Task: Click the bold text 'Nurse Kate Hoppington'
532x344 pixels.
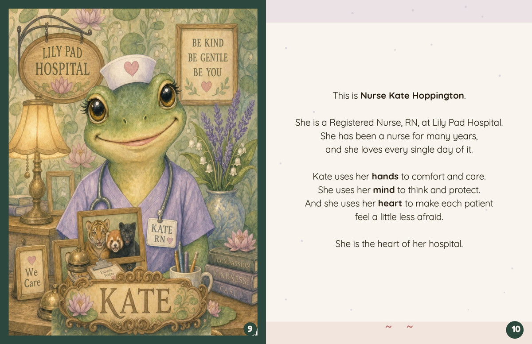Action: [412, 96]
